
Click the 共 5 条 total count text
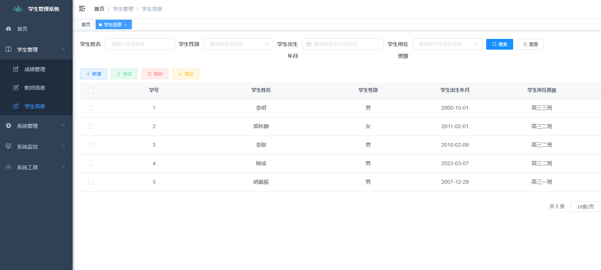[x=557, y=206]
